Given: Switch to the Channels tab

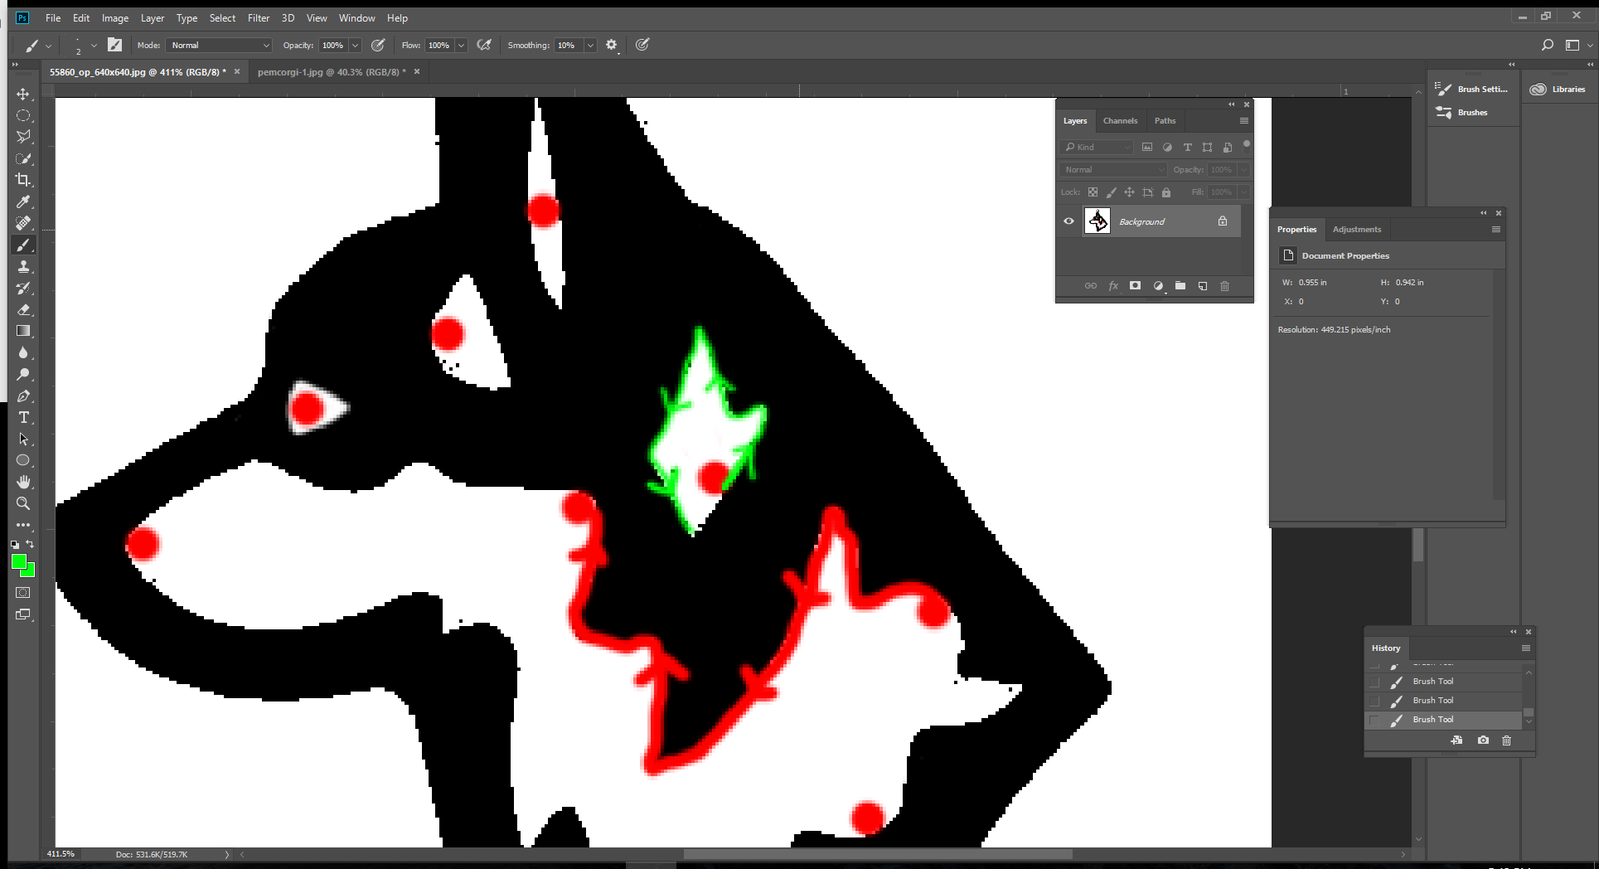Looking at the screenshot, I should click(1120, 121).
